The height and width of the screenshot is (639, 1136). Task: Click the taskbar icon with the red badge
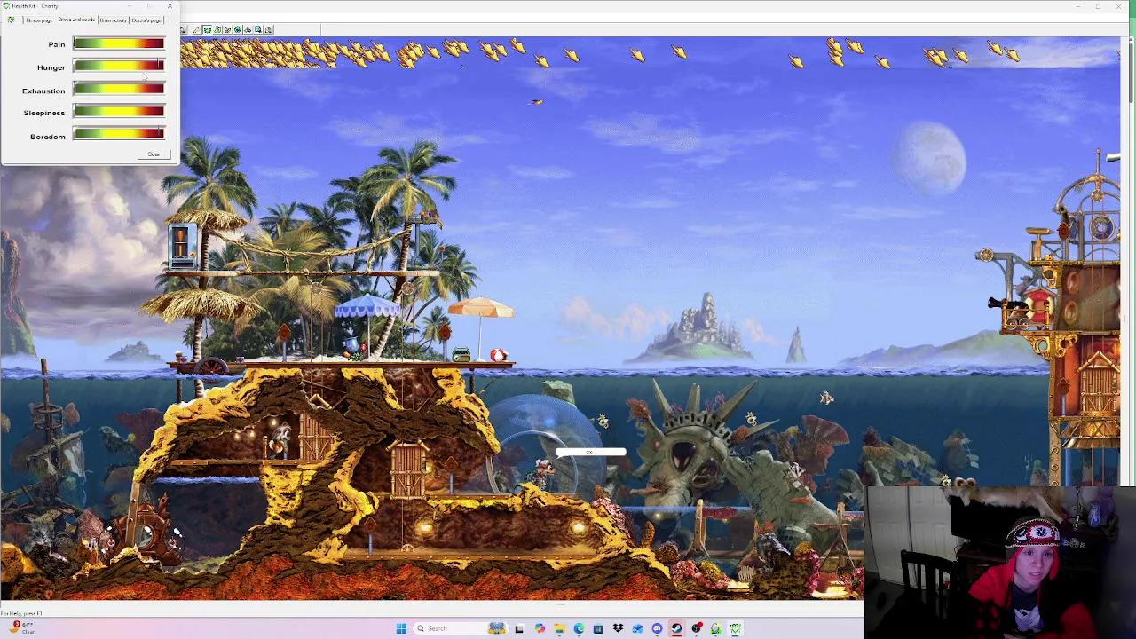pos(697,628)
